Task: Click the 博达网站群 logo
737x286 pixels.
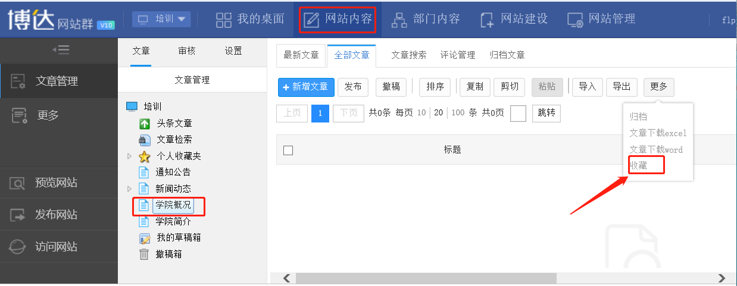Action: pyautogui.click(x=61, y=19)
